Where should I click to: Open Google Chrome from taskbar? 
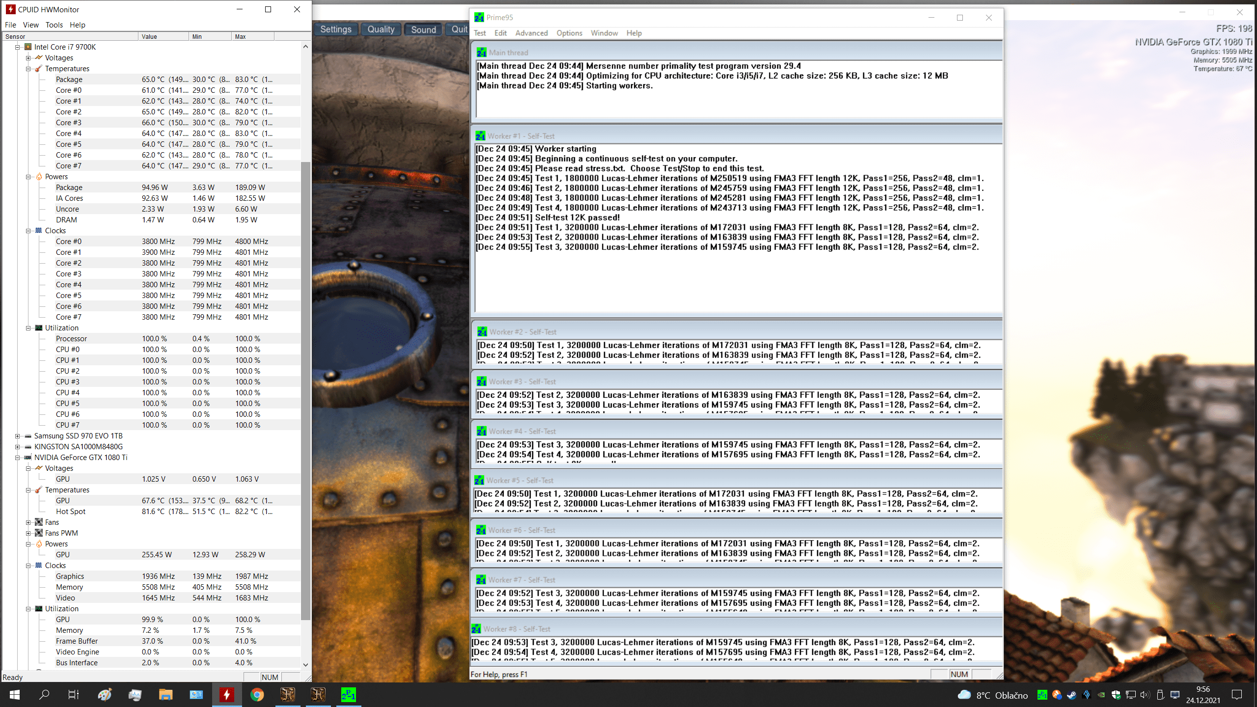tap(257, 695)
